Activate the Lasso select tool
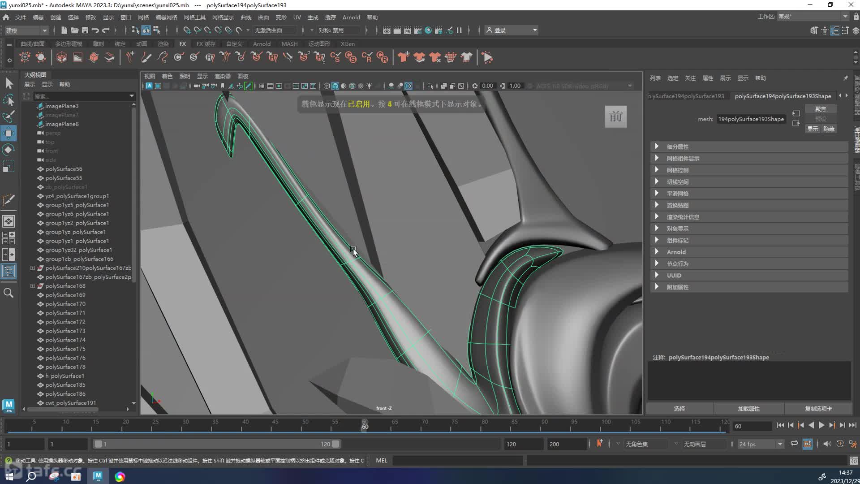 (x=9, y=100)
